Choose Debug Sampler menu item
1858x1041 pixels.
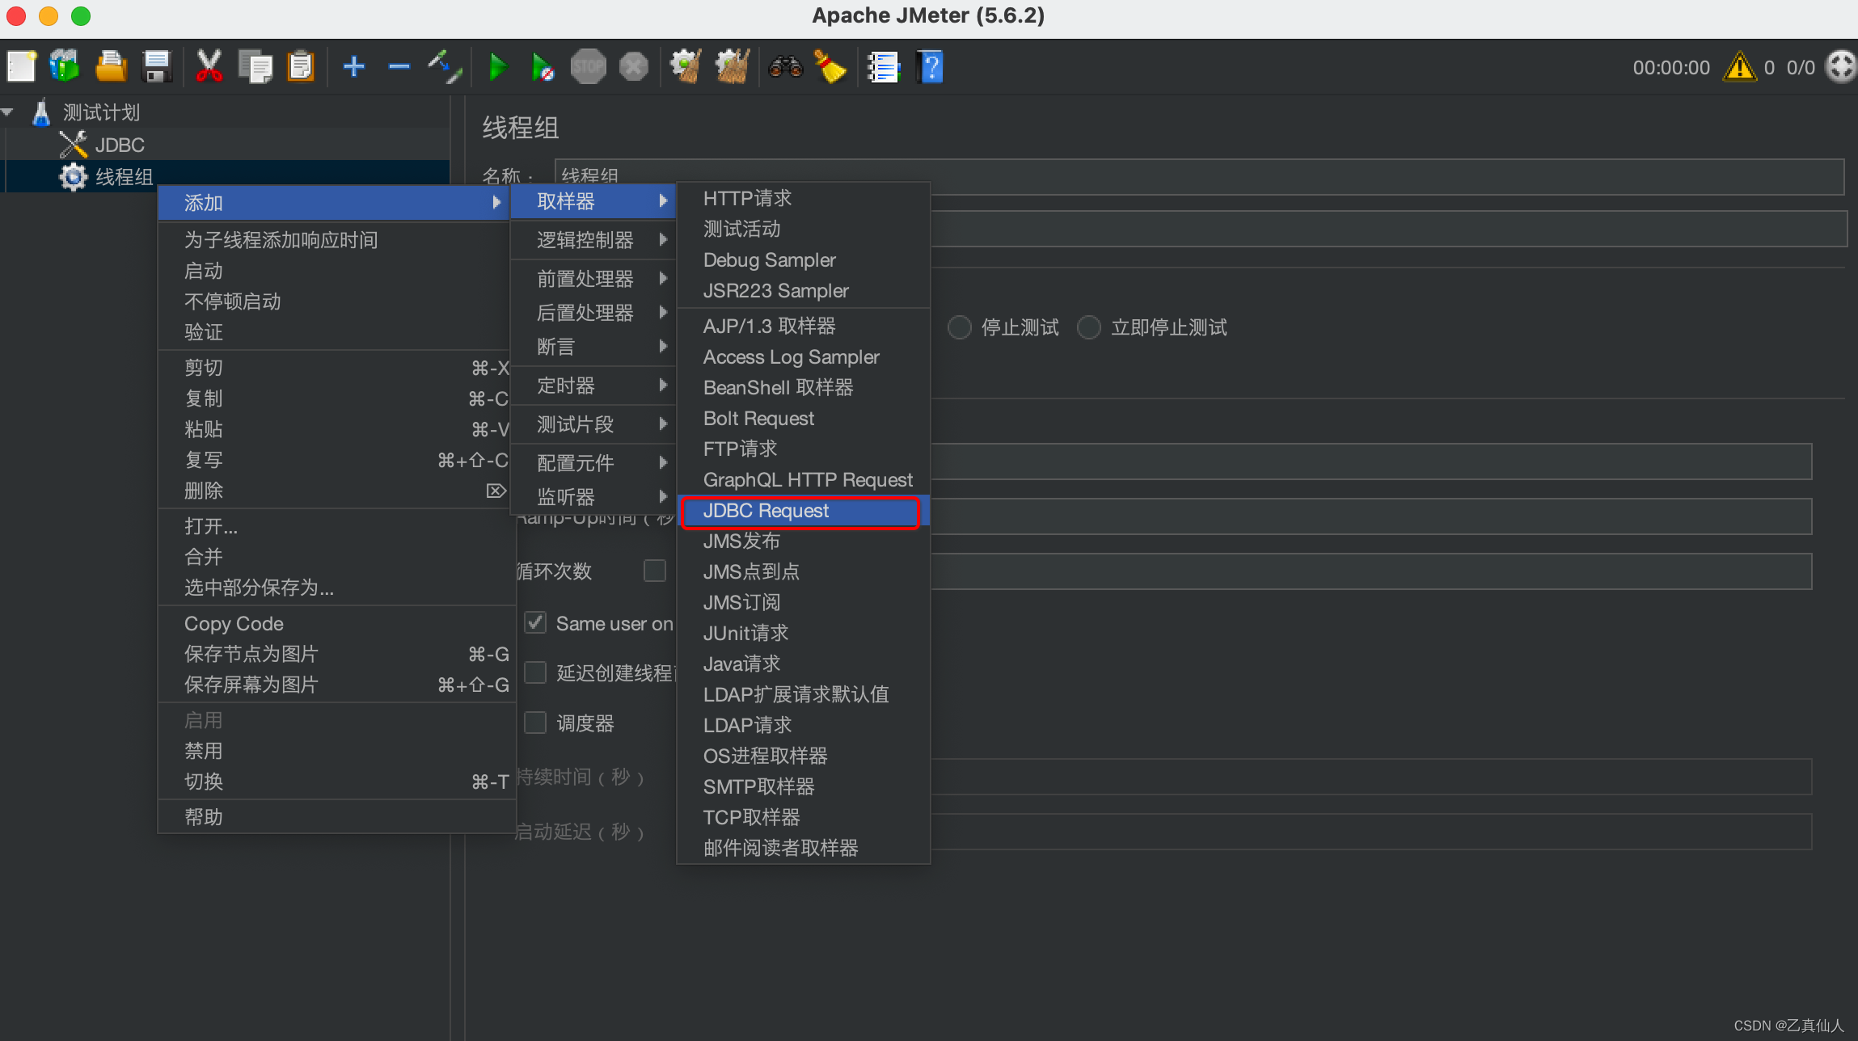803,259
